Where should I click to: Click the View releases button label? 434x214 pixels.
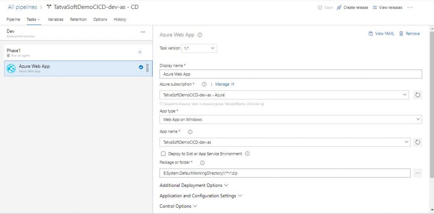coord(390,8)
